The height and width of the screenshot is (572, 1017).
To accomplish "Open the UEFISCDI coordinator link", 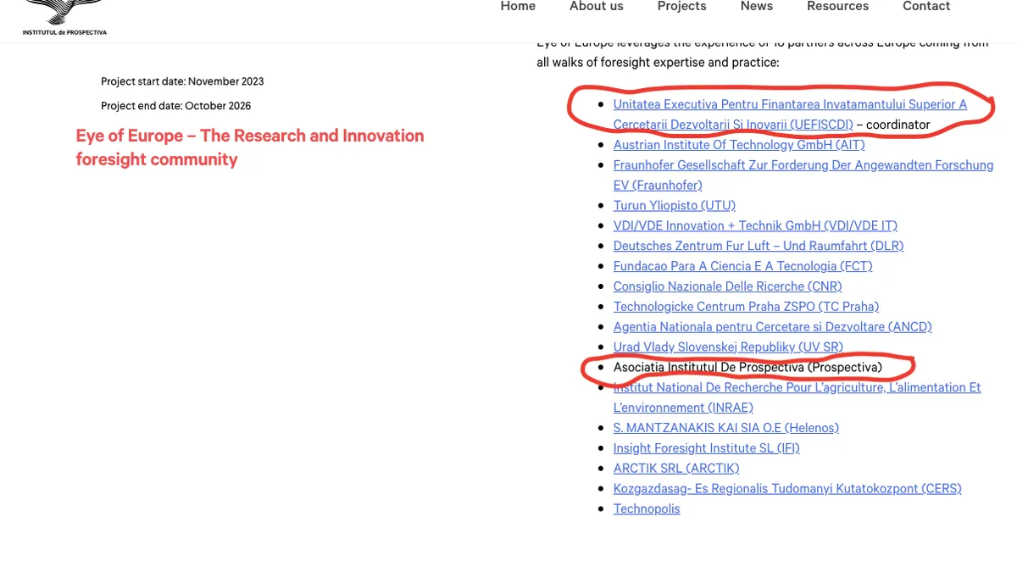I will [789, 105].
